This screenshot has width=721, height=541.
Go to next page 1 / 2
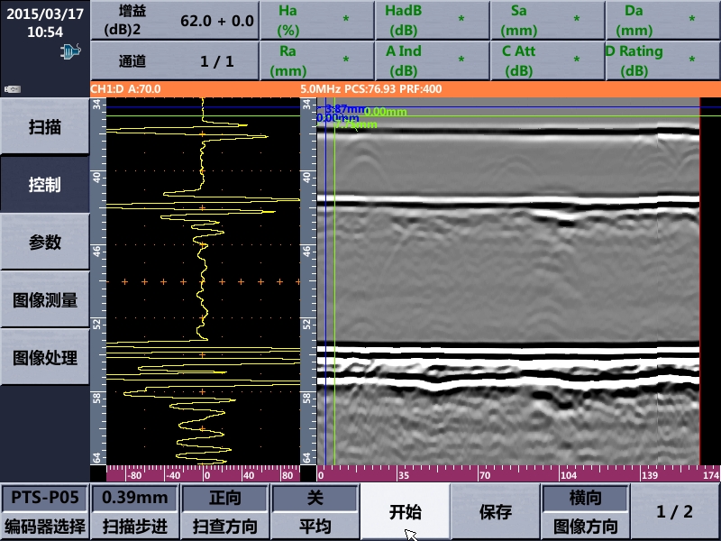675,512
